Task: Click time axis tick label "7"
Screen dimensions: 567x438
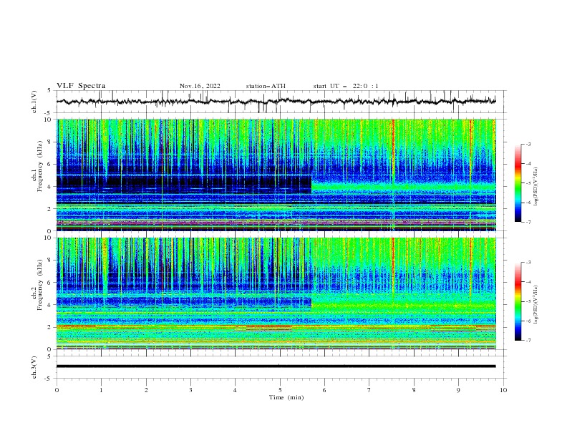Action: click(369, 390)
